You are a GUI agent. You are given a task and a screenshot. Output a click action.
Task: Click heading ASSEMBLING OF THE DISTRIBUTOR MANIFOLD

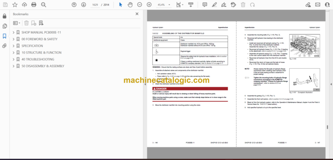point(183,33)
